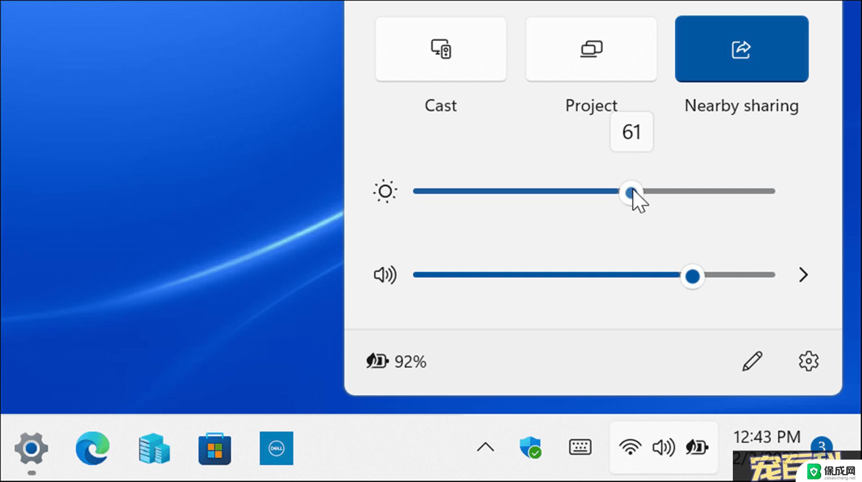Click the Cast label text
Image resolution: width=862 pixels, height=482 pixels.
(x=441, y=106)
